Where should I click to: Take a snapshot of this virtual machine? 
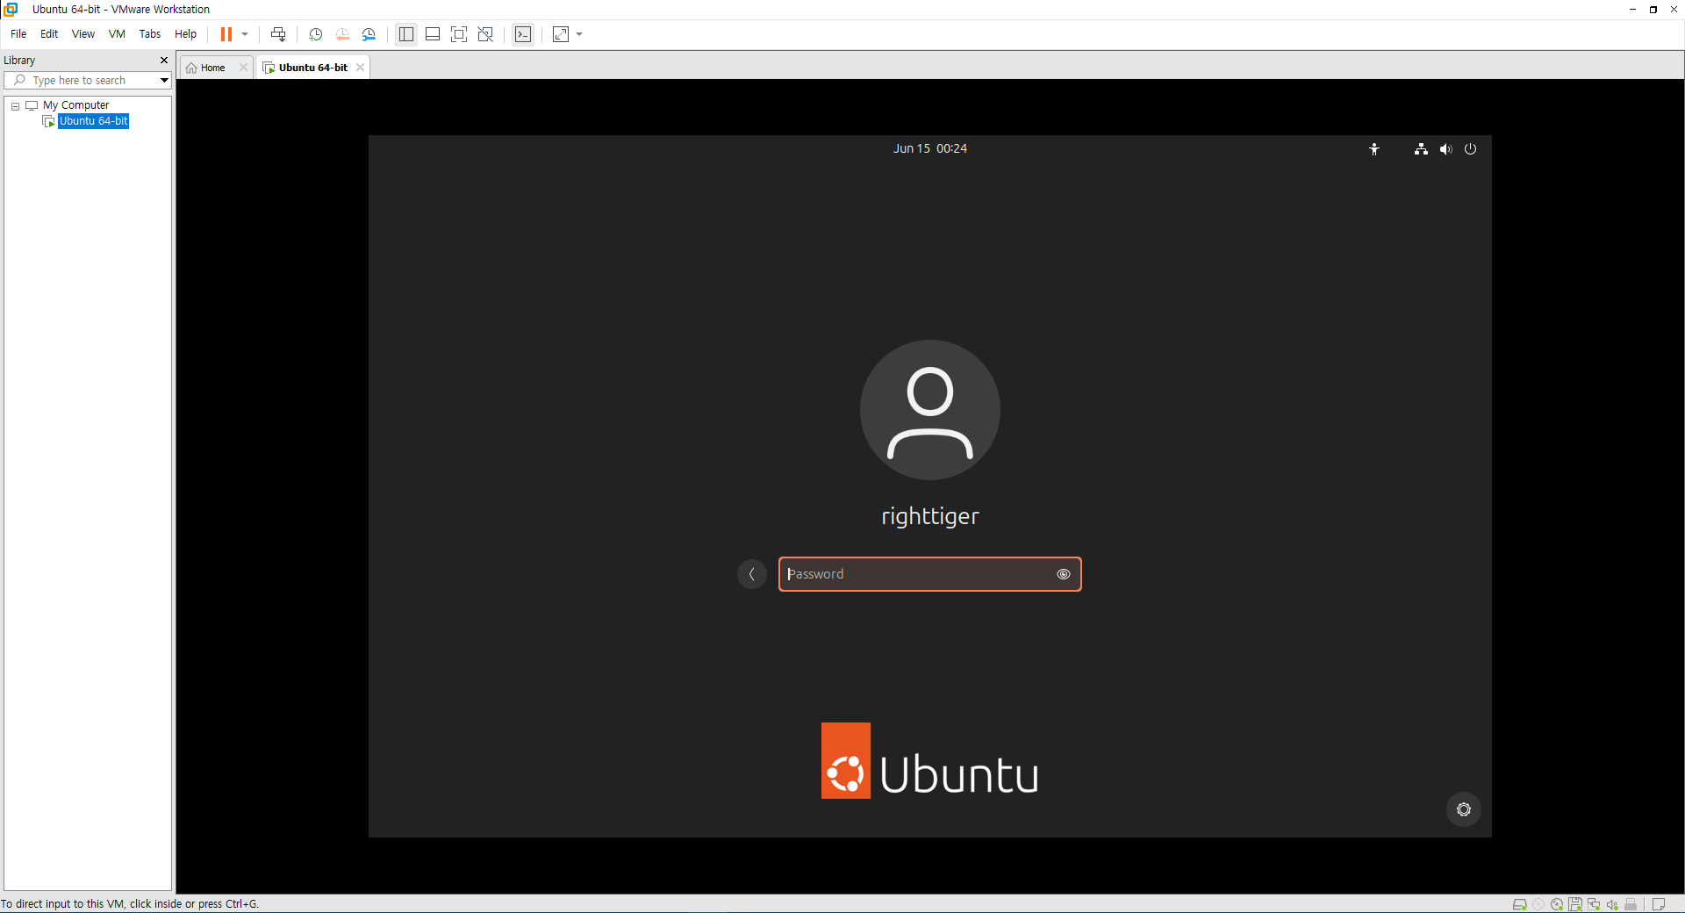pyautogui.click(x=316, y=34)
